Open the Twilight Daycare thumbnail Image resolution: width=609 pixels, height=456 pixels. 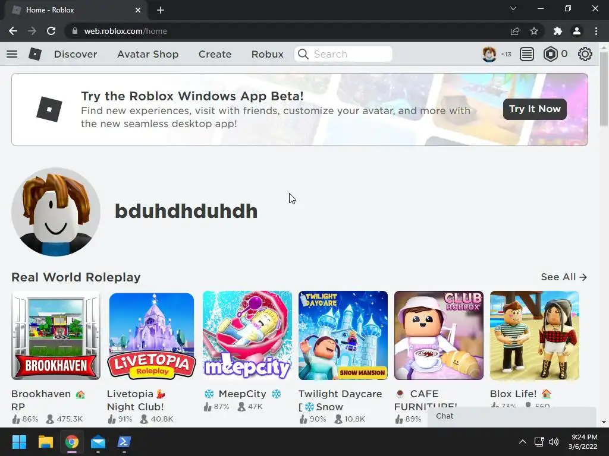click(x=343, y=335)
